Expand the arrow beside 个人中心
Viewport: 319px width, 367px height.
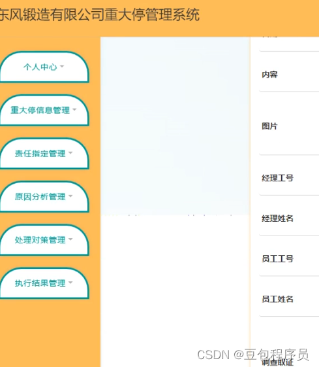pyautogui.click(x=62, y=67)
